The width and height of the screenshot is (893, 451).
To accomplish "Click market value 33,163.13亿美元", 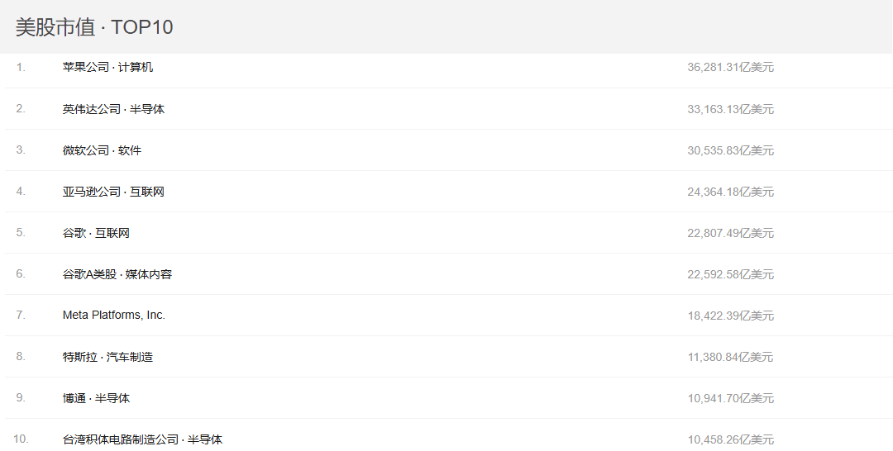I will coord(731,109).
